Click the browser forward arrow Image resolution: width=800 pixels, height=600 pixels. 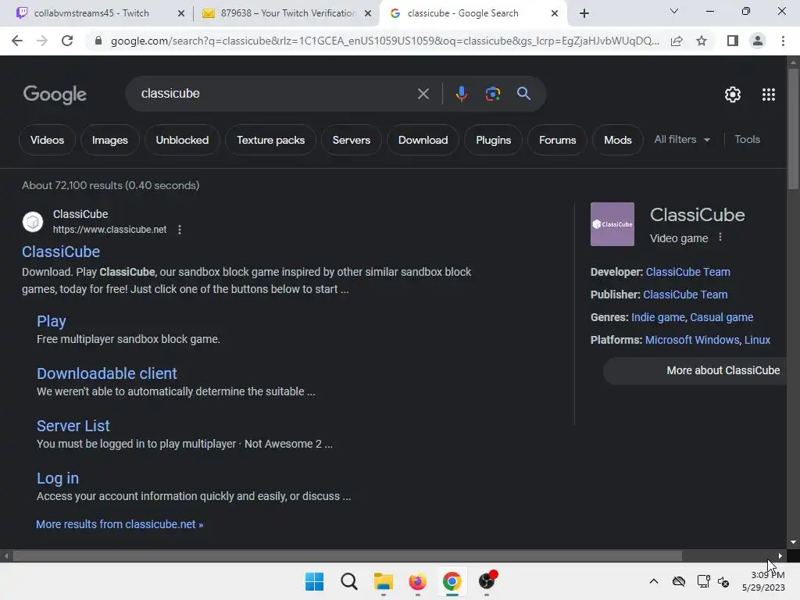pos(42,41)
